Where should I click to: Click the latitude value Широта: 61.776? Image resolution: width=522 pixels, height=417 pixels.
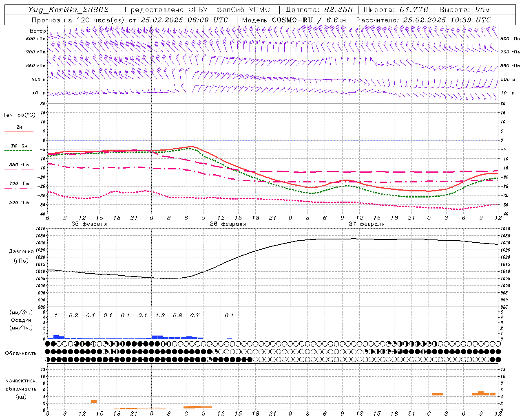coord(396,10)
